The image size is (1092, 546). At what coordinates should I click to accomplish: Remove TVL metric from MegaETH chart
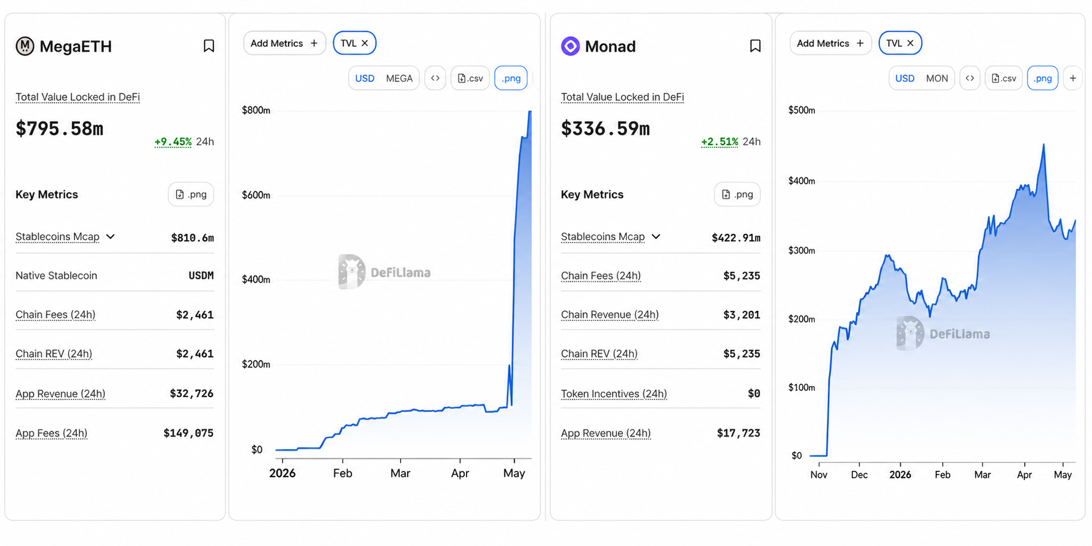pos(364,43)
